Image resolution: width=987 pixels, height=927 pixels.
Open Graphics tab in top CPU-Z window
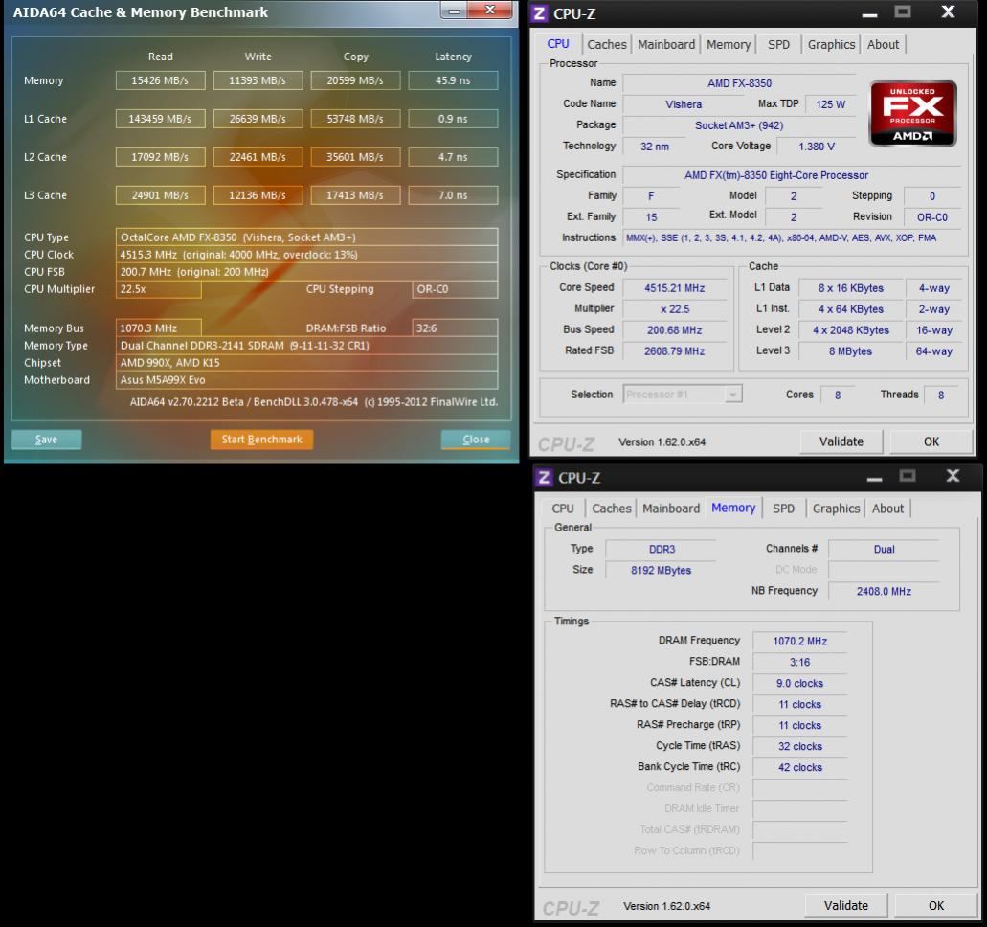[832, 45]
